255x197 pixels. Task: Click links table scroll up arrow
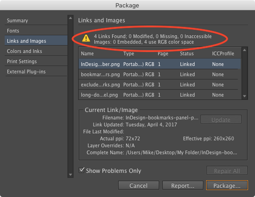245,50
